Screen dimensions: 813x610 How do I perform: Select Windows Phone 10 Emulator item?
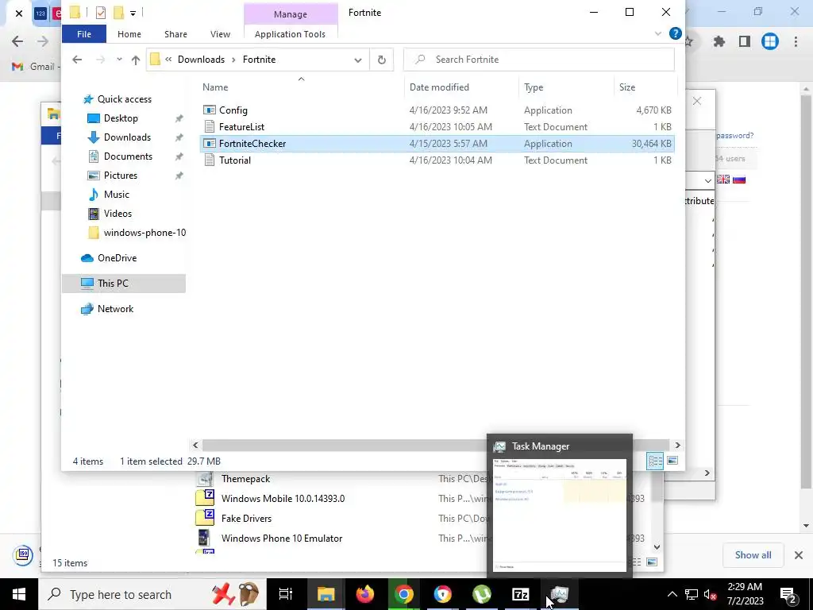pos(282,538)
